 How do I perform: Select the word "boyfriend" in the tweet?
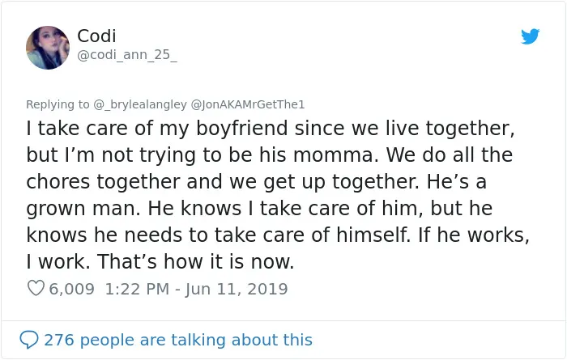click(242, 128)
